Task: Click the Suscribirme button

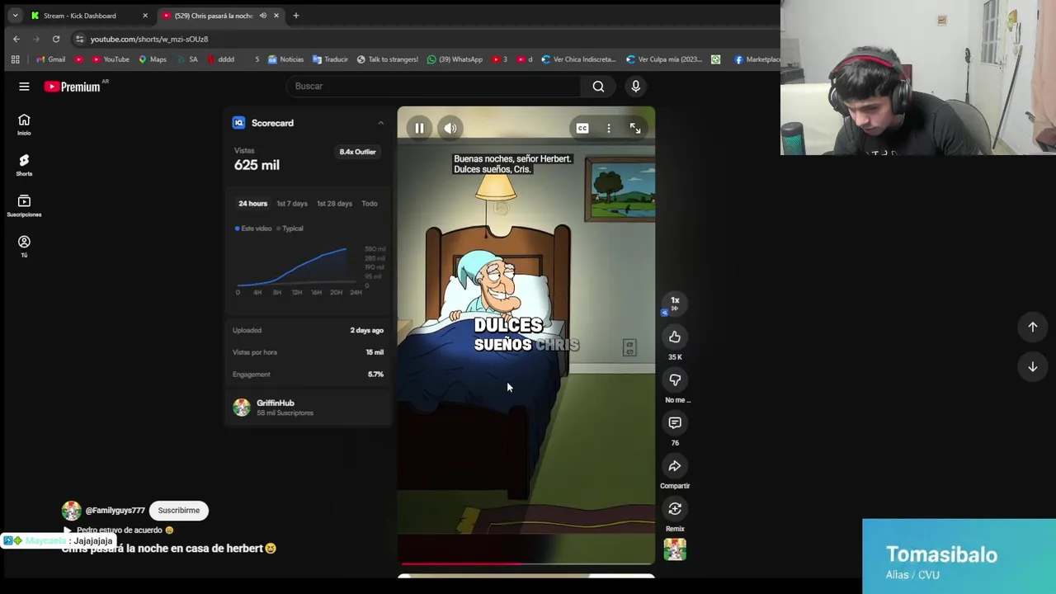Action: click(178, 511)
